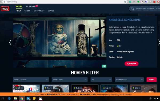Click the search magnifier icon
Image resolution: width=160 pixels, height=101 pixels.
[133, 9]
